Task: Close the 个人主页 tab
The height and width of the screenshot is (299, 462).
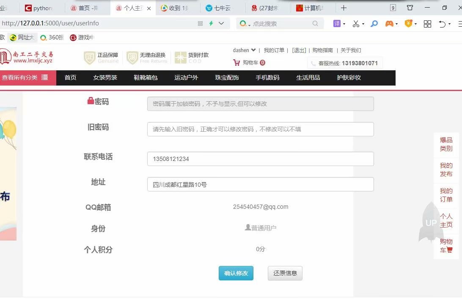Action: [x=149, y=8]
